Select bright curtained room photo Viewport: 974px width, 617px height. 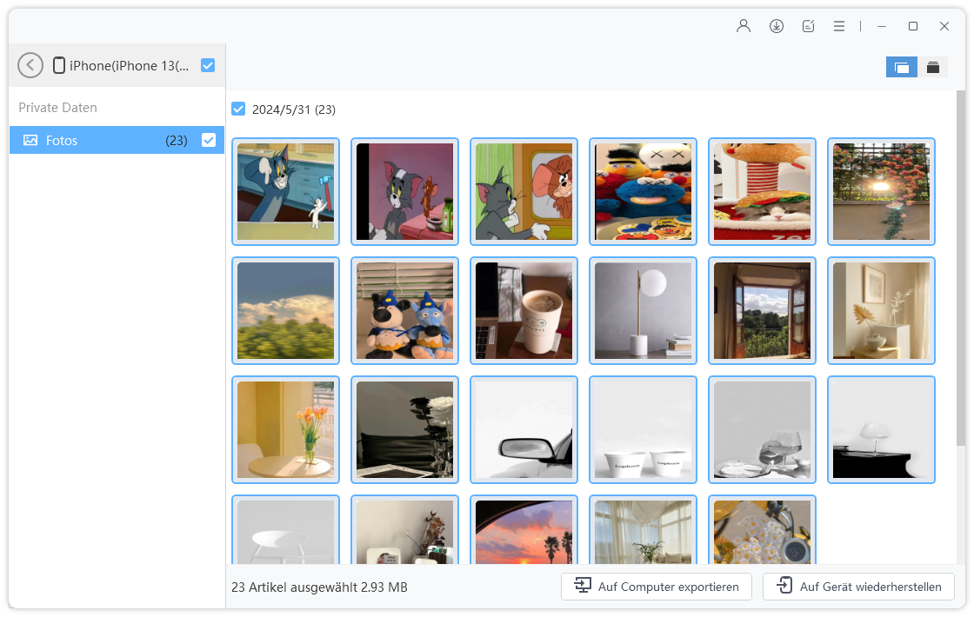[644, 530]
